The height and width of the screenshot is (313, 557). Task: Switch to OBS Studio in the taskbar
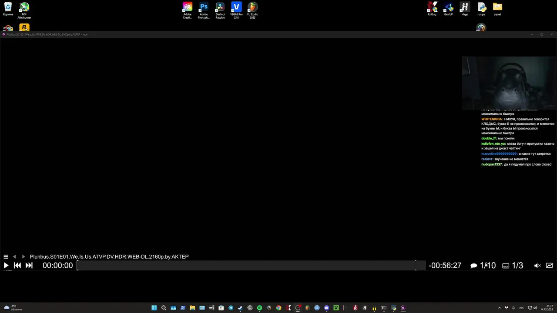point(298,308)
